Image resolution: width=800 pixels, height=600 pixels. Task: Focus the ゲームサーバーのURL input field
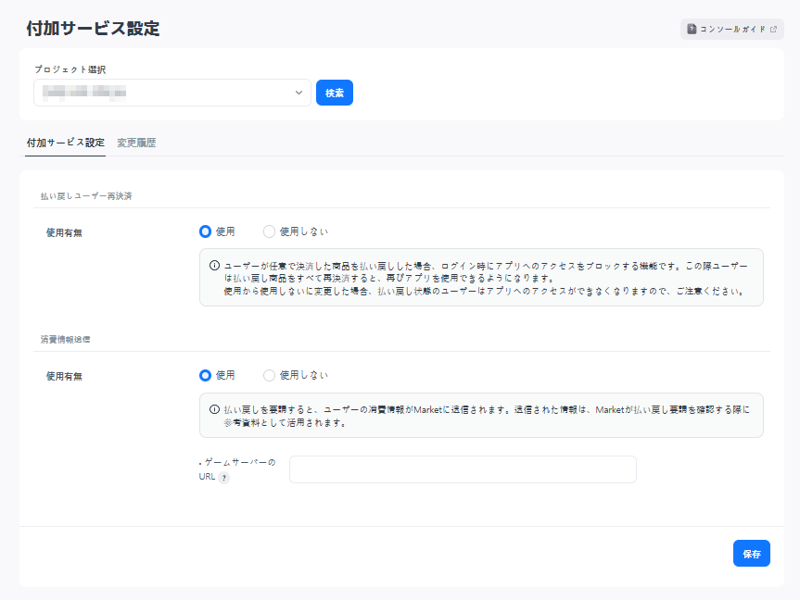tap(463, 469)
